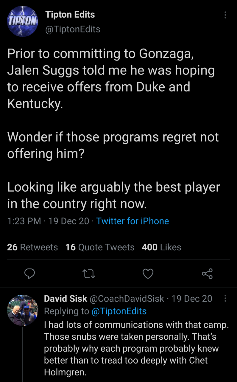Tap the @TiptonEdits handle below name
The height and width of the screenshot is (382, 237).
[73, 29]
